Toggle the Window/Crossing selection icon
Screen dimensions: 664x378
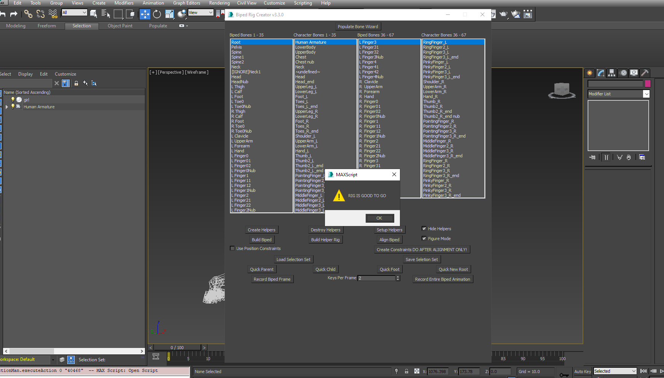click(x=130, y=14)
